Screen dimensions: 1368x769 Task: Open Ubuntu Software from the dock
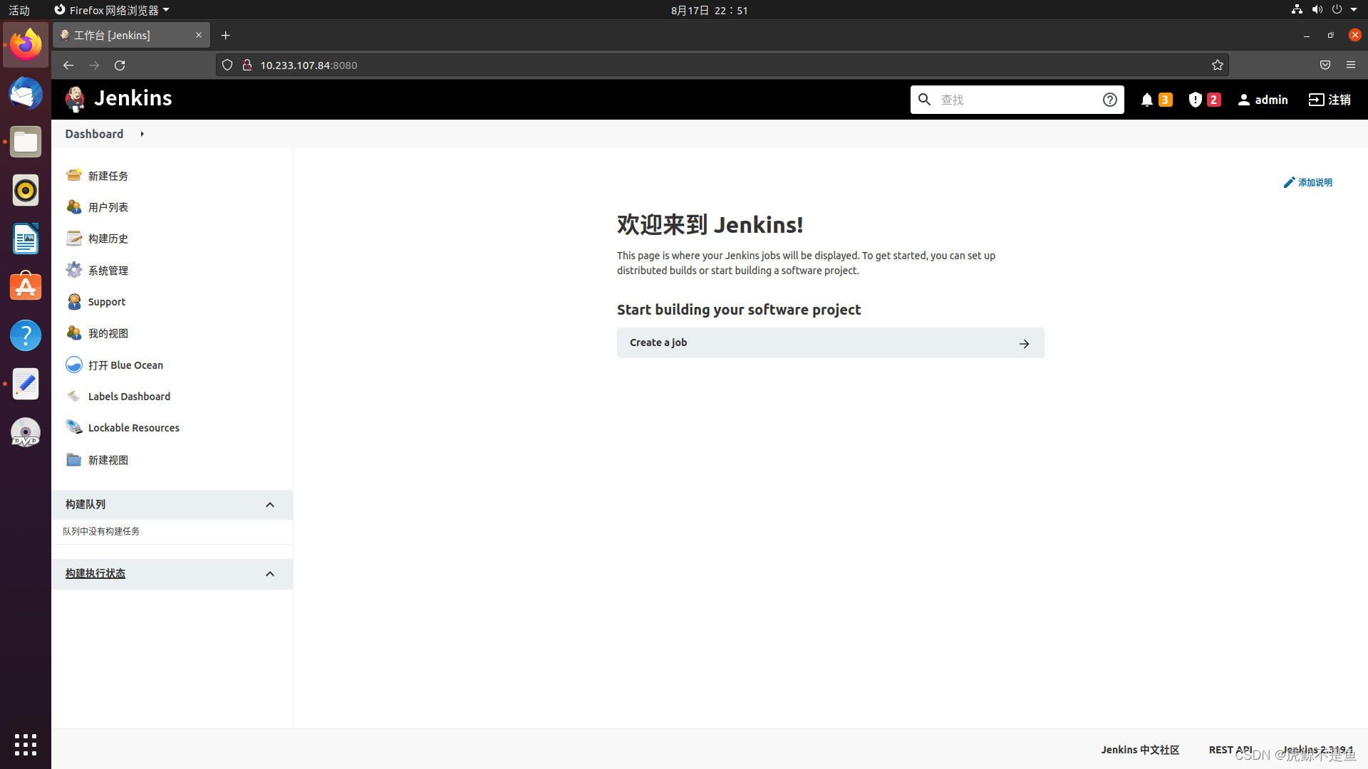(26, 287)
